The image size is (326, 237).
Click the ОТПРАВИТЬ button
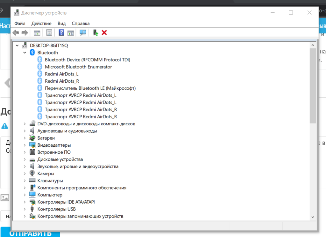click(x=30, y=233)
